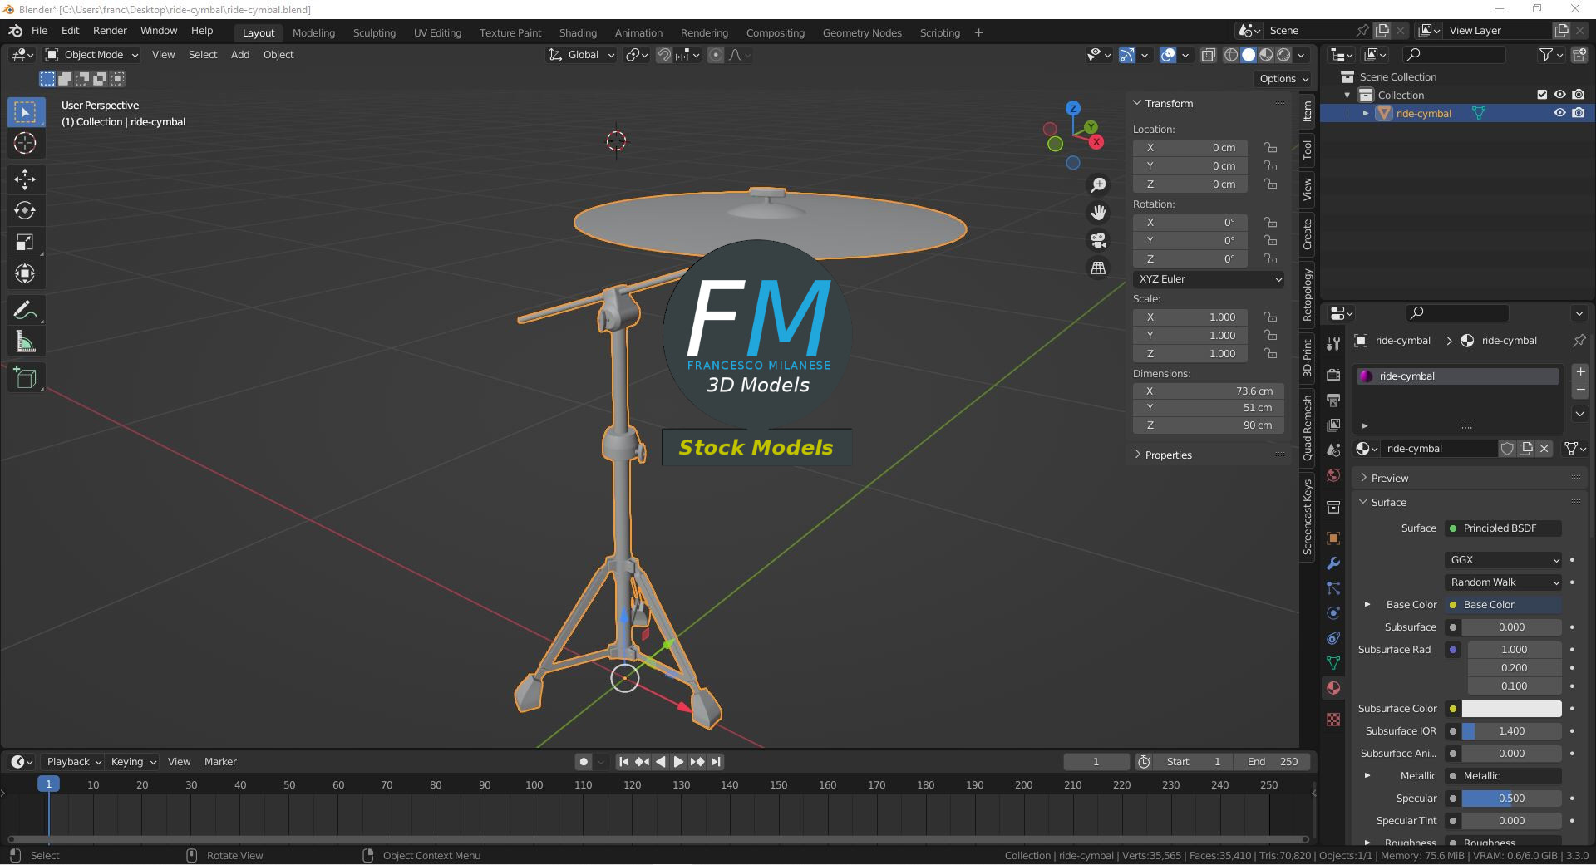Screen dimensions: 1596x865
Task: Open the File menu
Action: 39,31
